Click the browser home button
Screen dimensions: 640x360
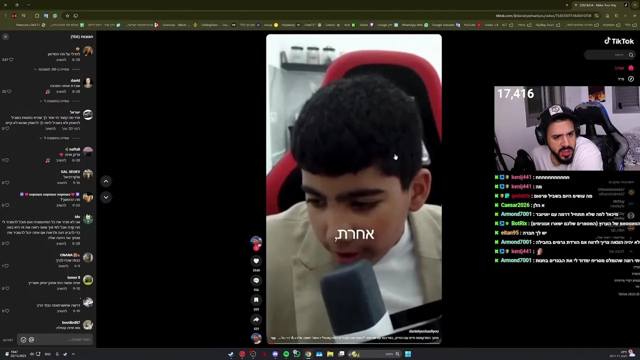pyautogui.click(x=607, y=15)
